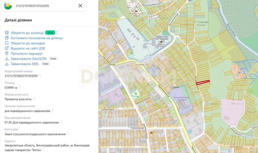Click the kadastr map logo icon
The height and width of the screenshot is (153, 258).
[x=8, y=6]
